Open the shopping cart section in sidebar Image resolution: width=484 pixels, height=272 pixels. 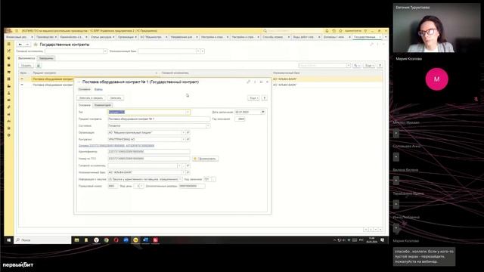(9, 72)
